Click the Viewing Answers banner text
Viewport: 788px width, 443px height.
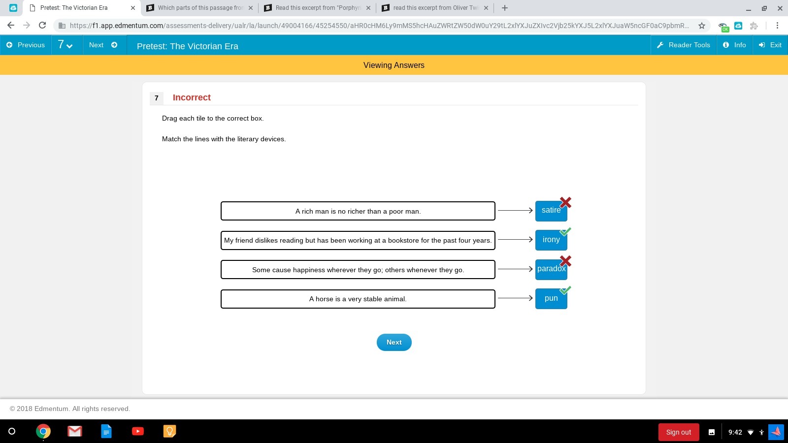tap(394, 65)
